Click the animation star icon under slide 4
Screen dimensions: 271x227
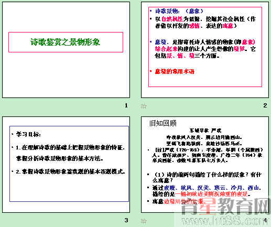[144, 221]
